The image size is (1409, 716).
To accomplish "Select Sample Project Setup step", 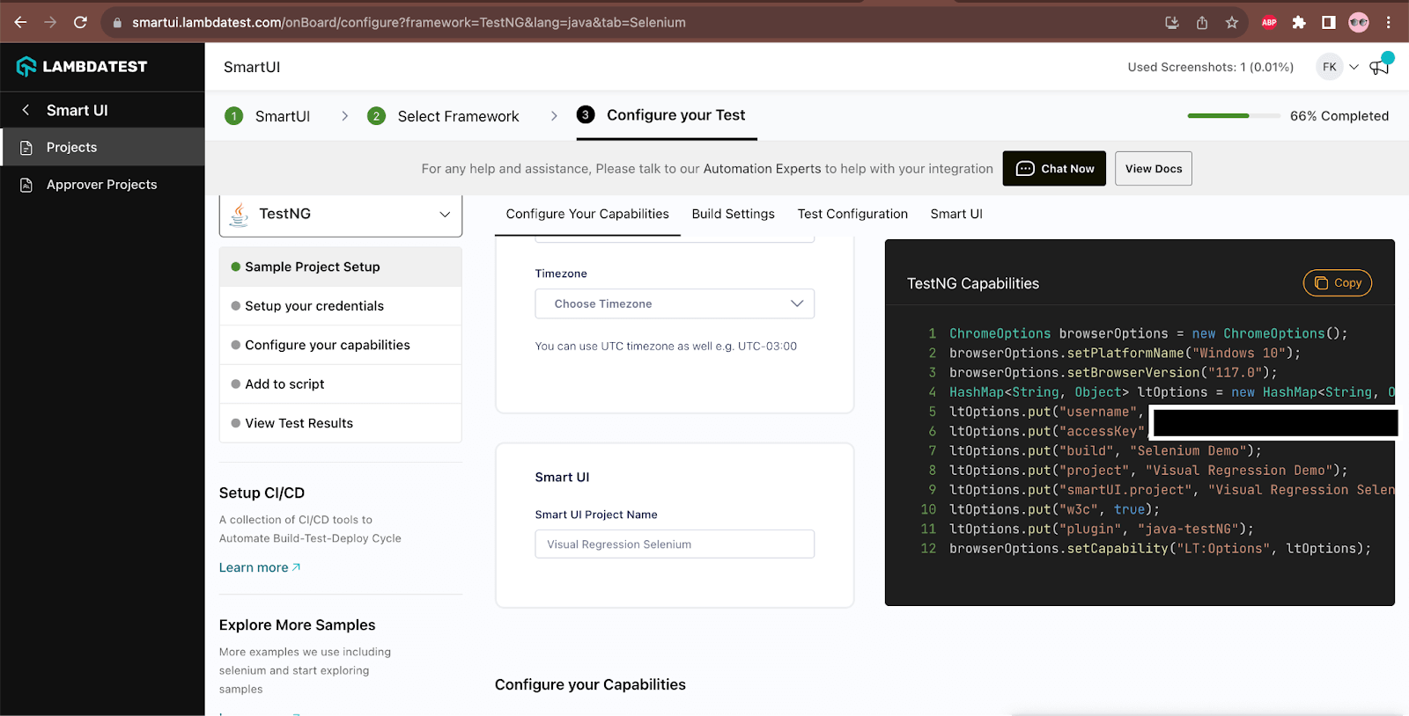I will [x=340, y=267].
